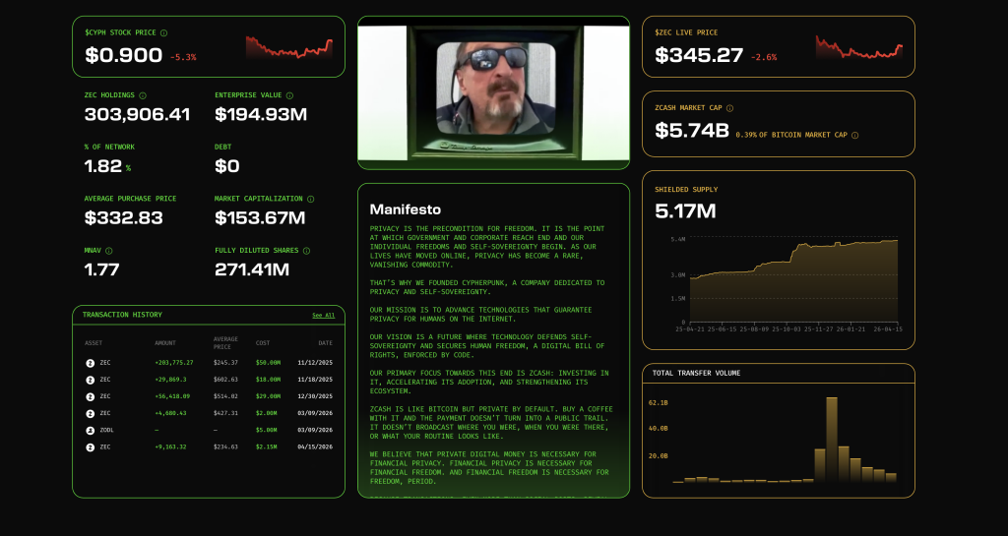Click the 1.82 % of network value

tap(102, 166)
